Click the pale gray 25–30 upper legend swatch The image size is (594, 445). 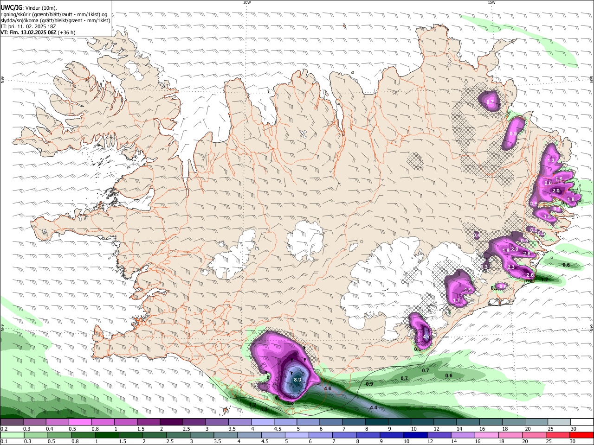coord(560,422)
